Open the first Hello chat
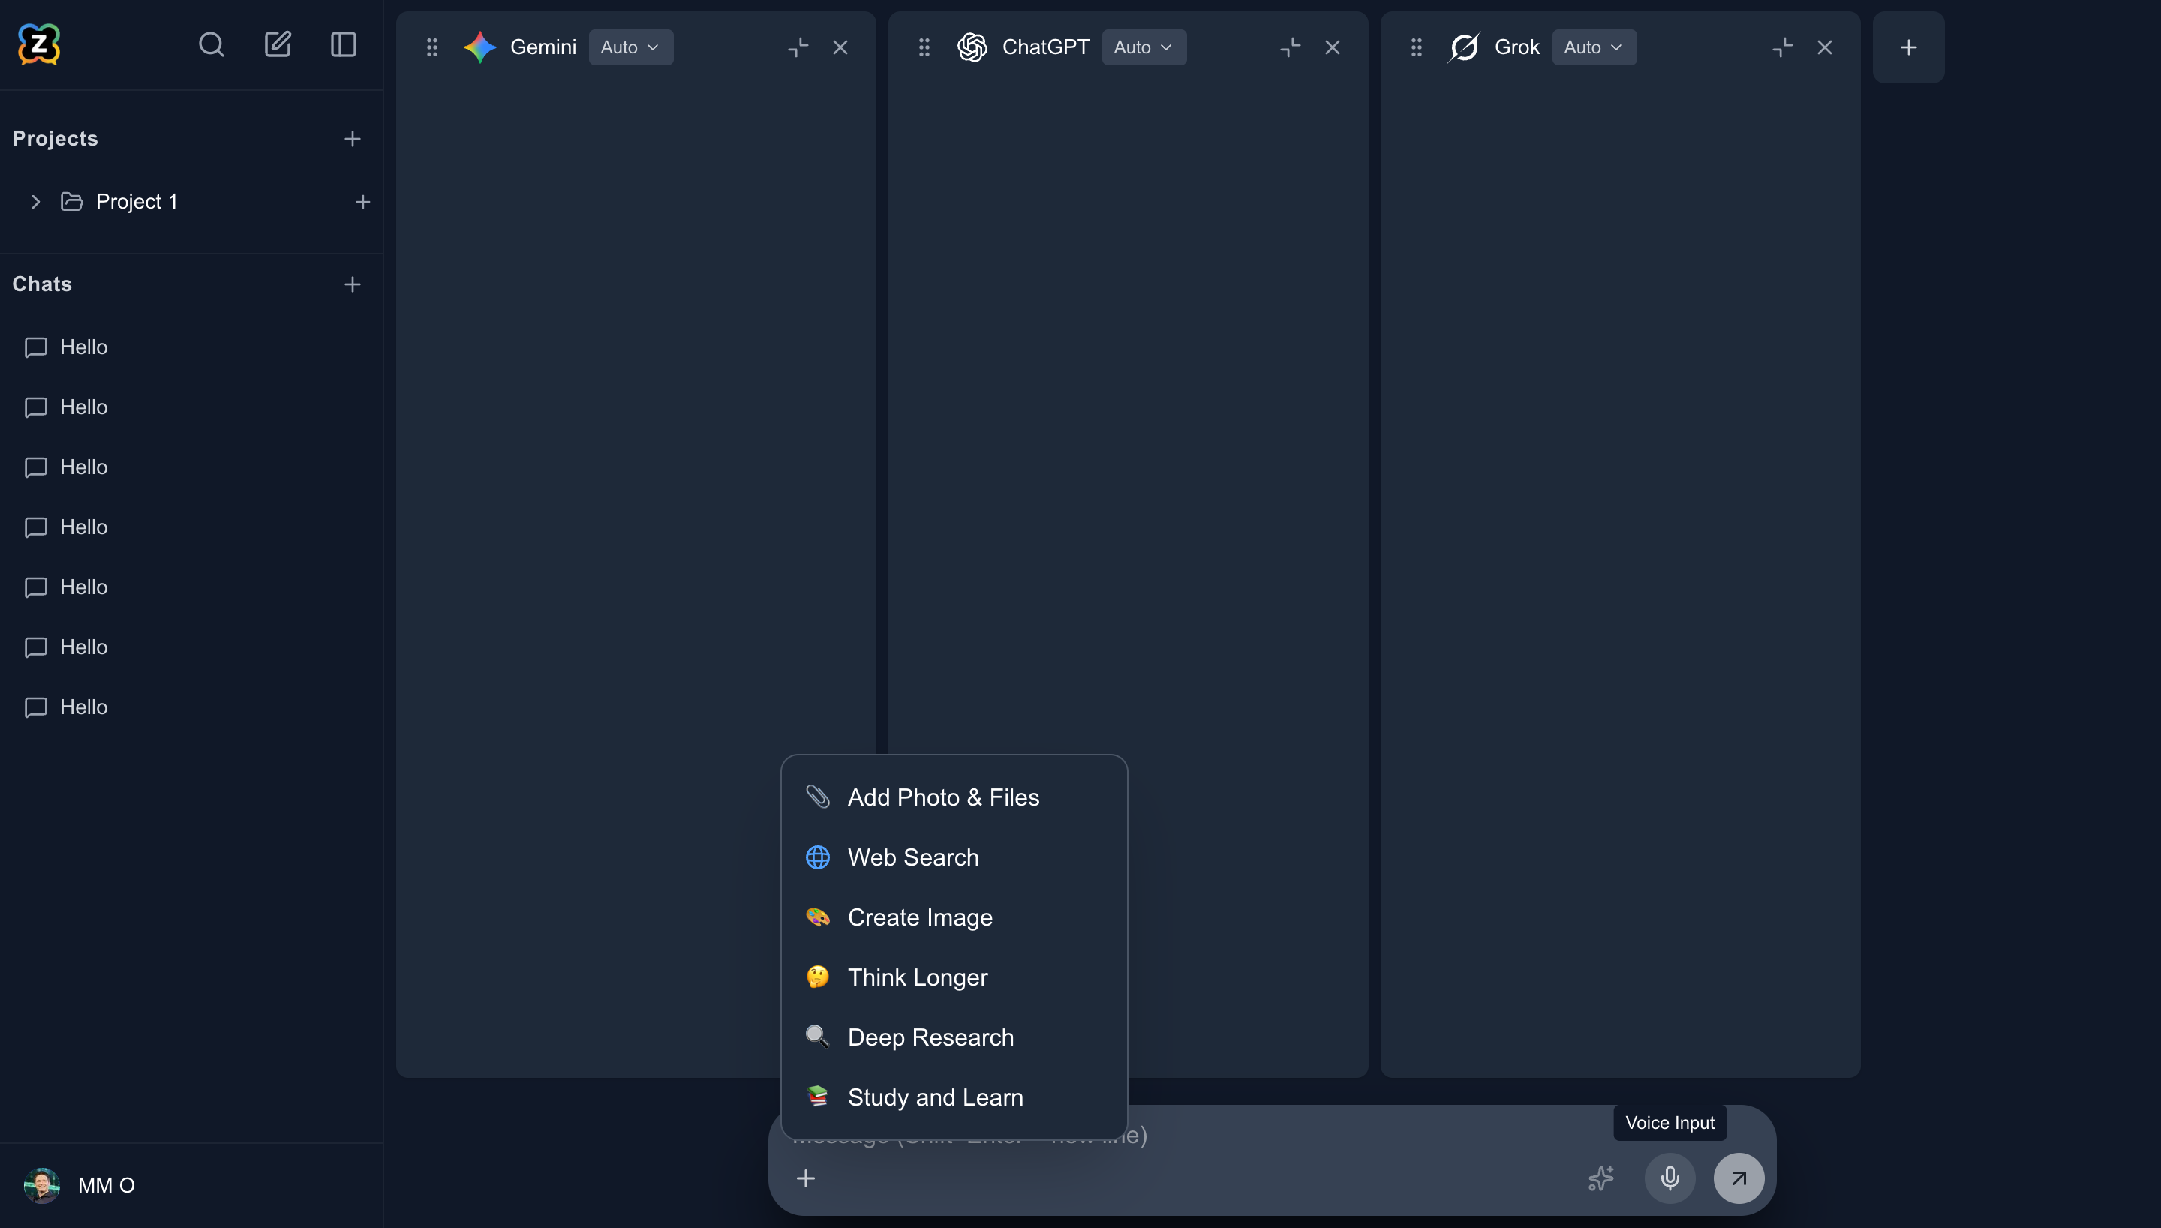2161x1228 pixels. click(83, 347)
